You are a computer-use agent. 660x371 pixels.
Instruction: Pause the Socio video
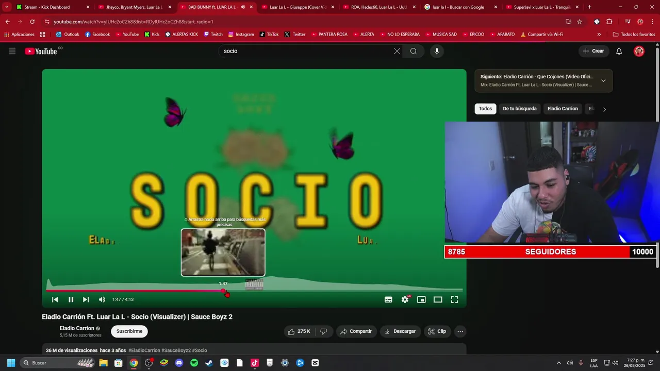pos(71,299)
